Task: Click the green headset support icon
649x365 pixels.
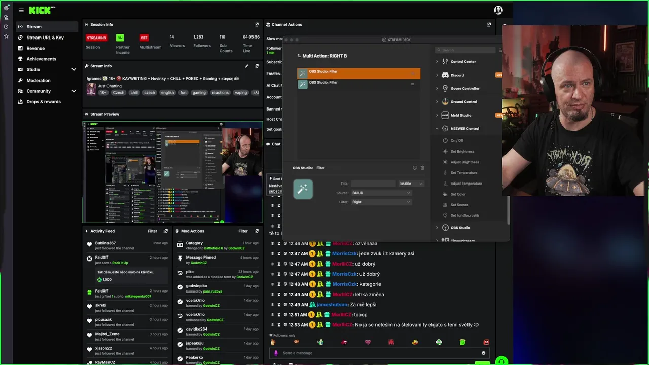Action: click(x=501, y=361)
